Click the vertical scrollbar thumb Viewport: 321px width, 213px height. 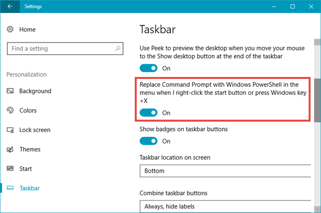(318, 100)
